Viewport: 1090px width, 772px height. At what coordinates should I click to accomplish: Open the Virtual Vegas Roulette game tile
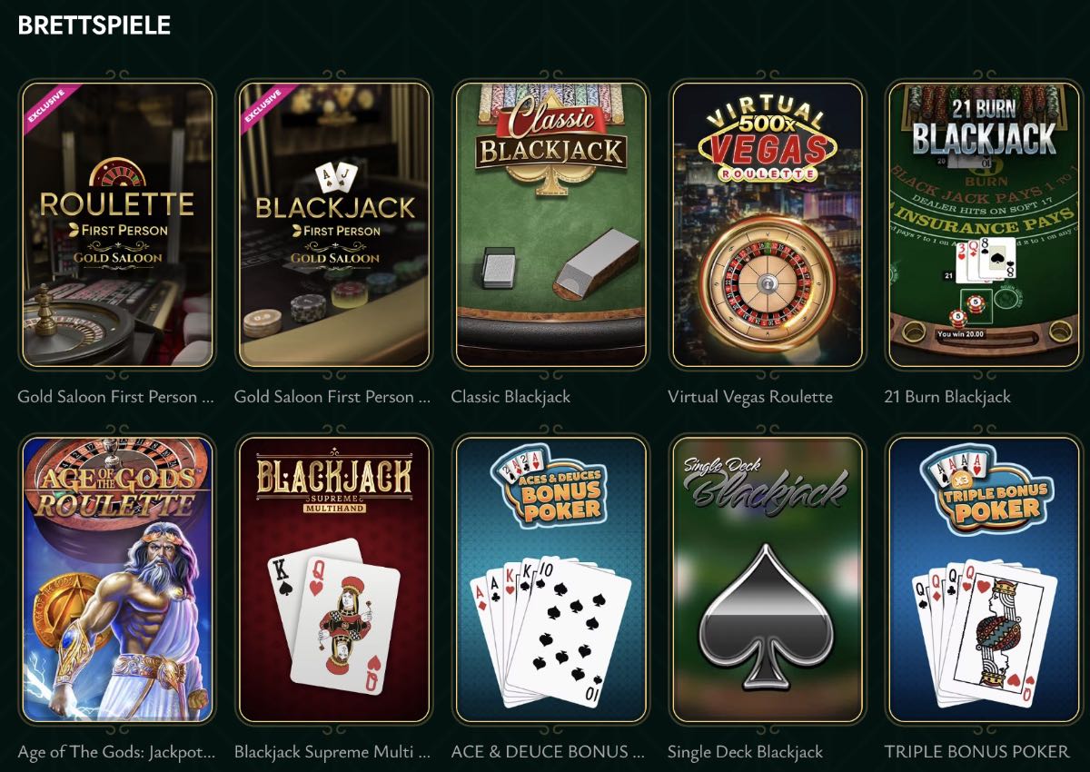tap(767, 224)
